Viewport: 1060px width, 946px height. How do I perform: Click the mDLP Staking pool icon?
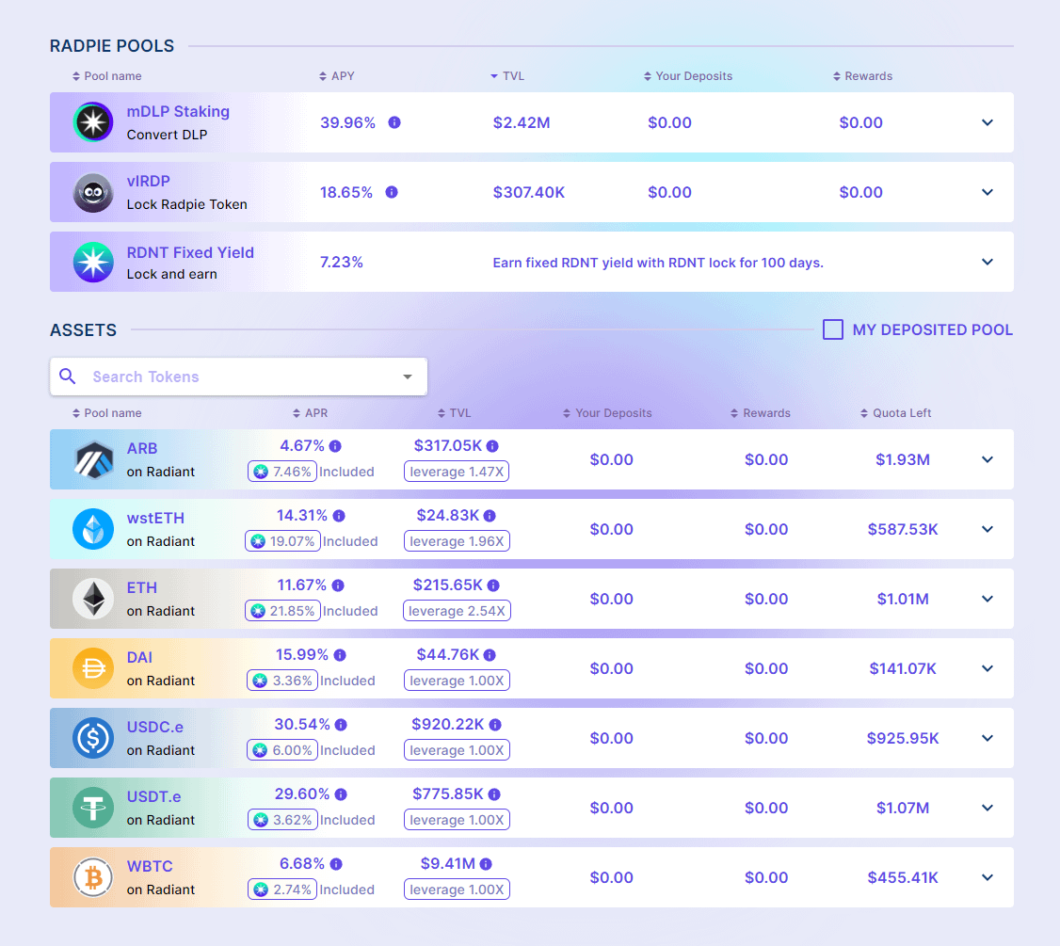pyautogui.click(x=93, y=122)
